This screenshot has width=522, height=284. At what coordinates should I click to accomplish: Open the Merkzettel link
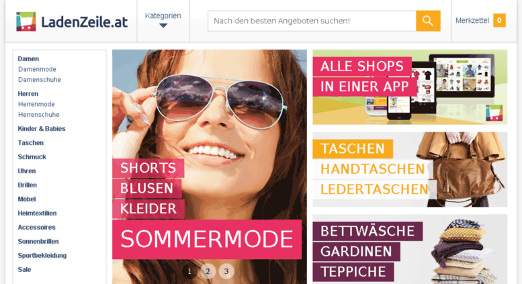pos(472,21)
